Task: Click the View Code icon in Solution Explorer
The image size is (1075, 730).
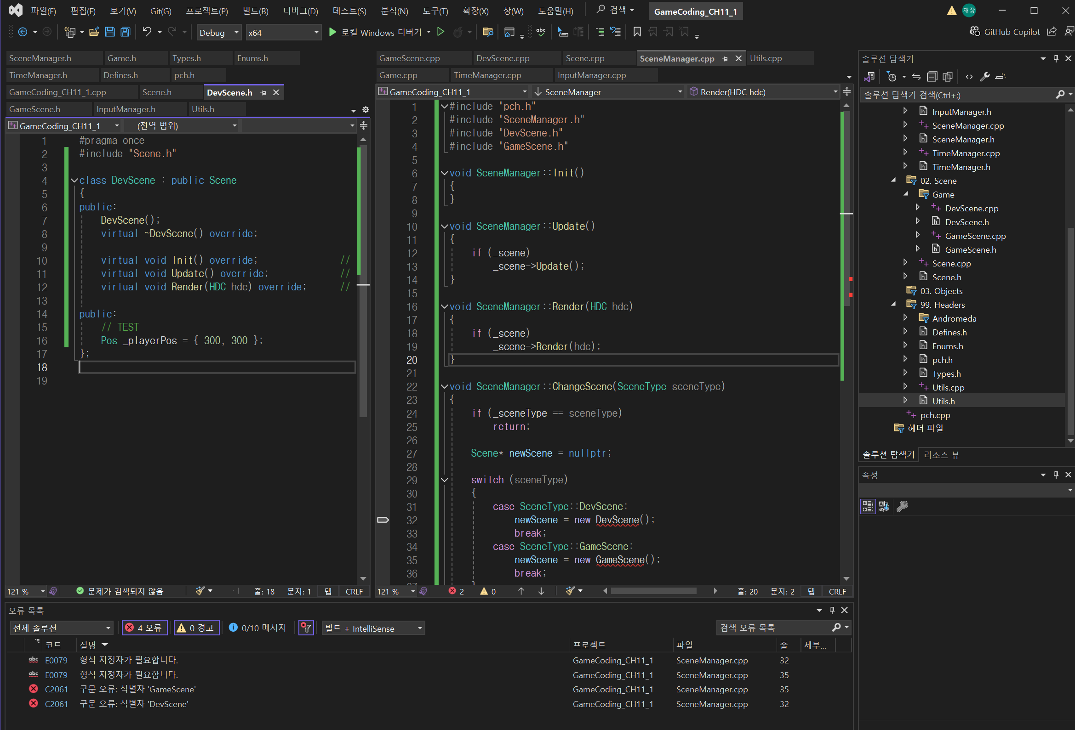Action: click(969, 77)
